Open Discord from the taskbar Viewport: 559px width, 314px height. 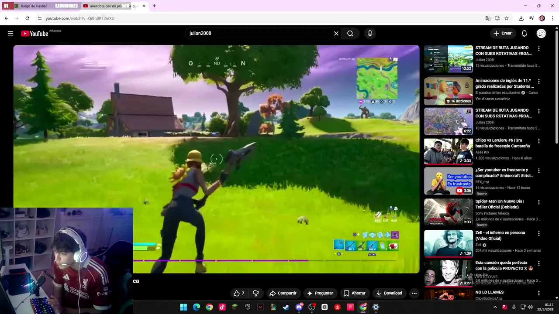coord(299,307)
